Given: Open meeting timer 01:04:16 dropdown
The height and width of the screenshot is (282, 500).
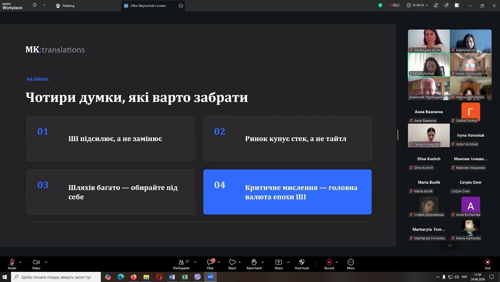Looking at the screenshot, I should 417,5.
